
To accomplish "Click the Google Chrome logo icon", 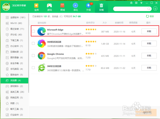I will coord(42,56).
